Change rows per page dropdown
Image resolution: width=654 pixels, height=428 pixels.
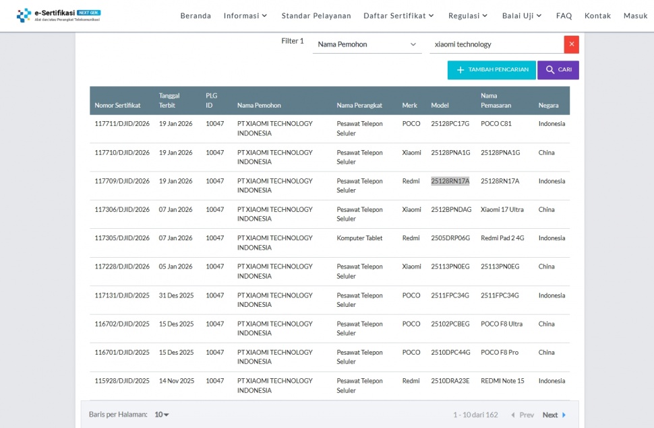point(162,415)
